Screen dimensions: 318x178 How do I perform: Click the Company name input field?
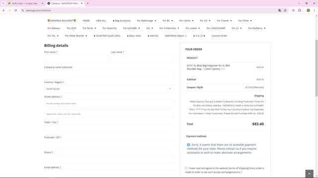click(109, 74)
